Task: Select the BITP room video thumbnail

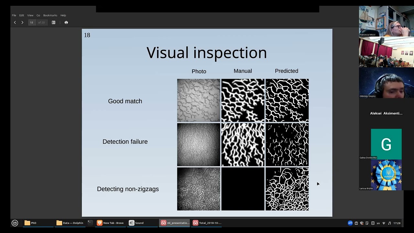Action: click(386, 52)
